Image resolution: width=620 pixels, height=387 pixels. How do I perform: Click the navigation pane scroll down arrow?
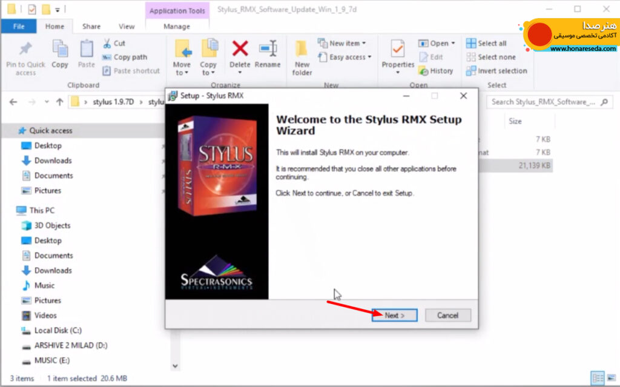pos(175,366)
